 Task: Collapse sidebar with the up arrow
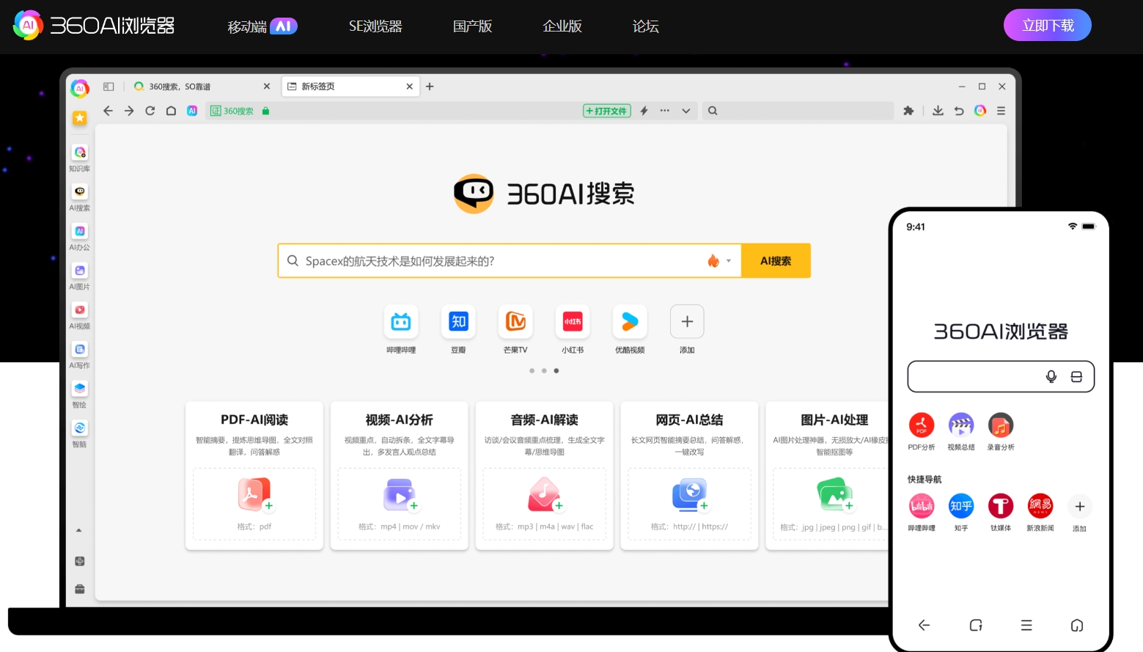(x=79, y=530)
